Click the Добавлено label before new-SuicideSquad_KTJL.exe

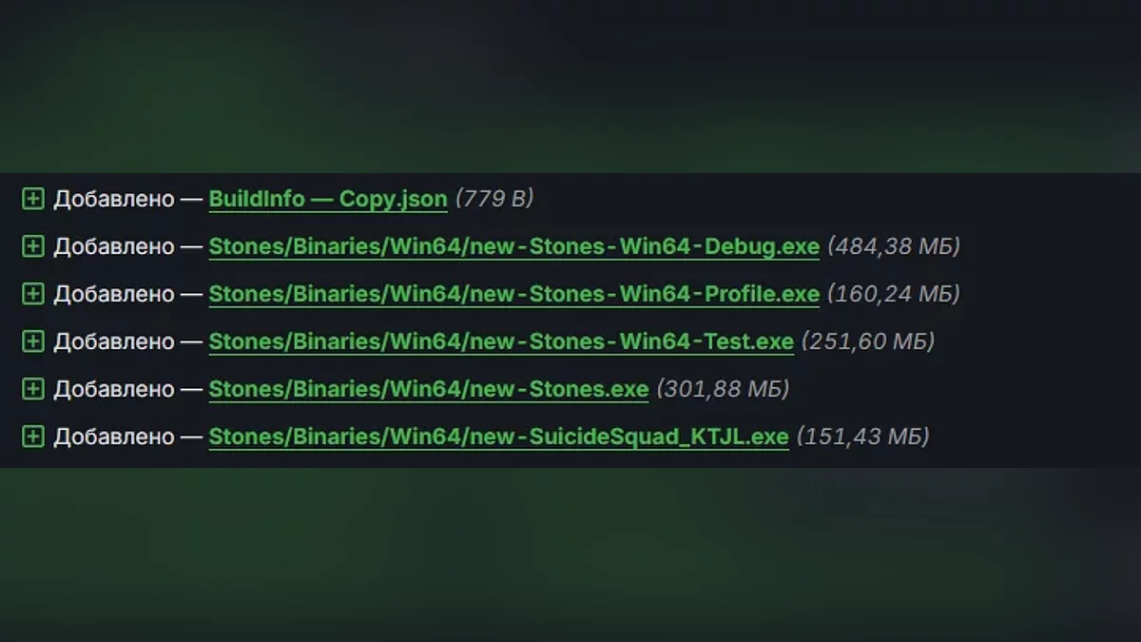point(114,437)
